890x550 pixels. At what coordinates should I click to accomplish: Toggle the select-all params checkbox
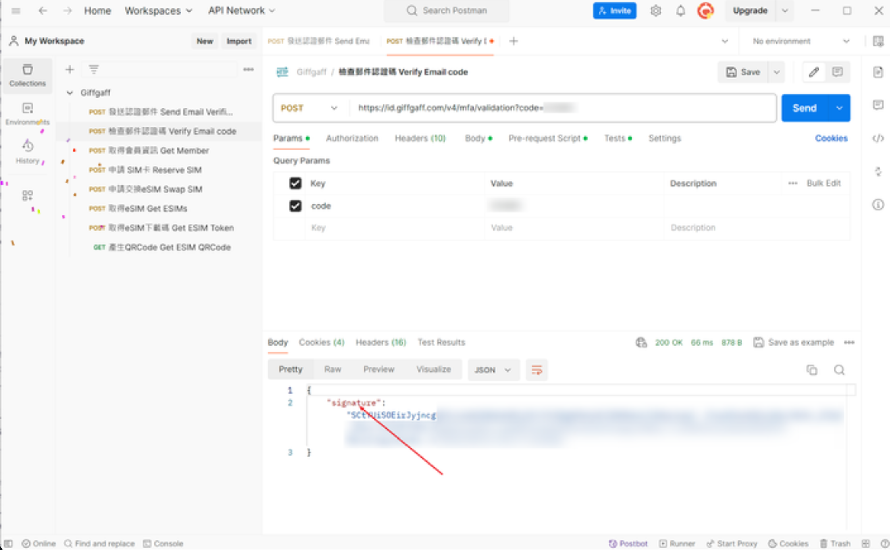(x=295, y=183)
